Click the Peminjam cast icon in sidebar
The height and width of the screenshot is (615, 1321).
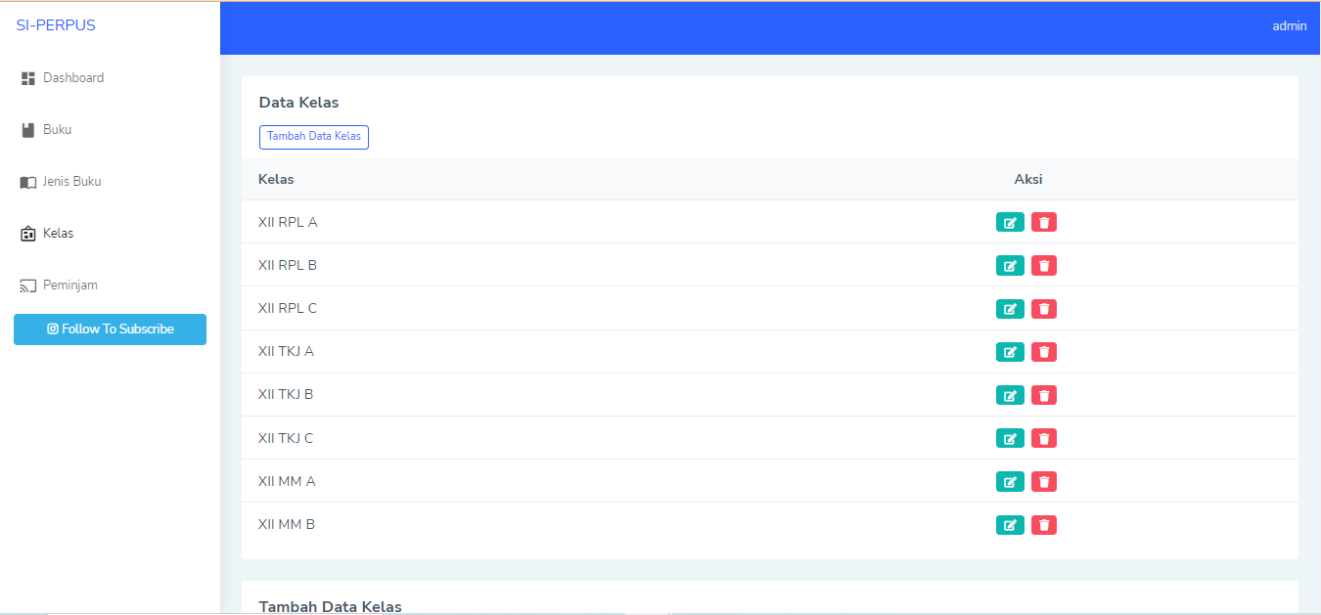[x=28, y=286]
